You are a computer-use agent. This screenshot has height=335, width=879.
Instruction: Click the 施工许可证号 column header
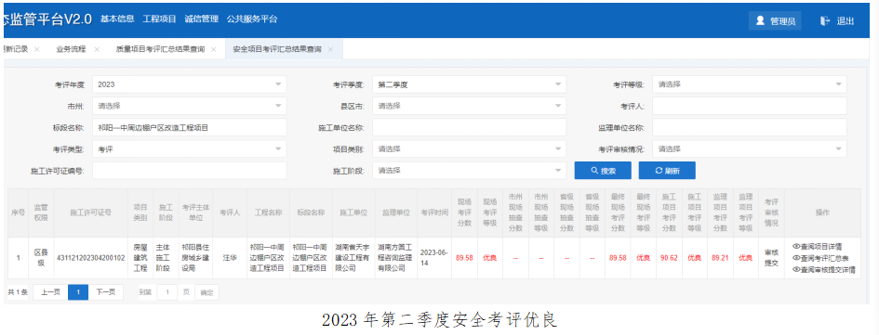[x=90, y=213]
